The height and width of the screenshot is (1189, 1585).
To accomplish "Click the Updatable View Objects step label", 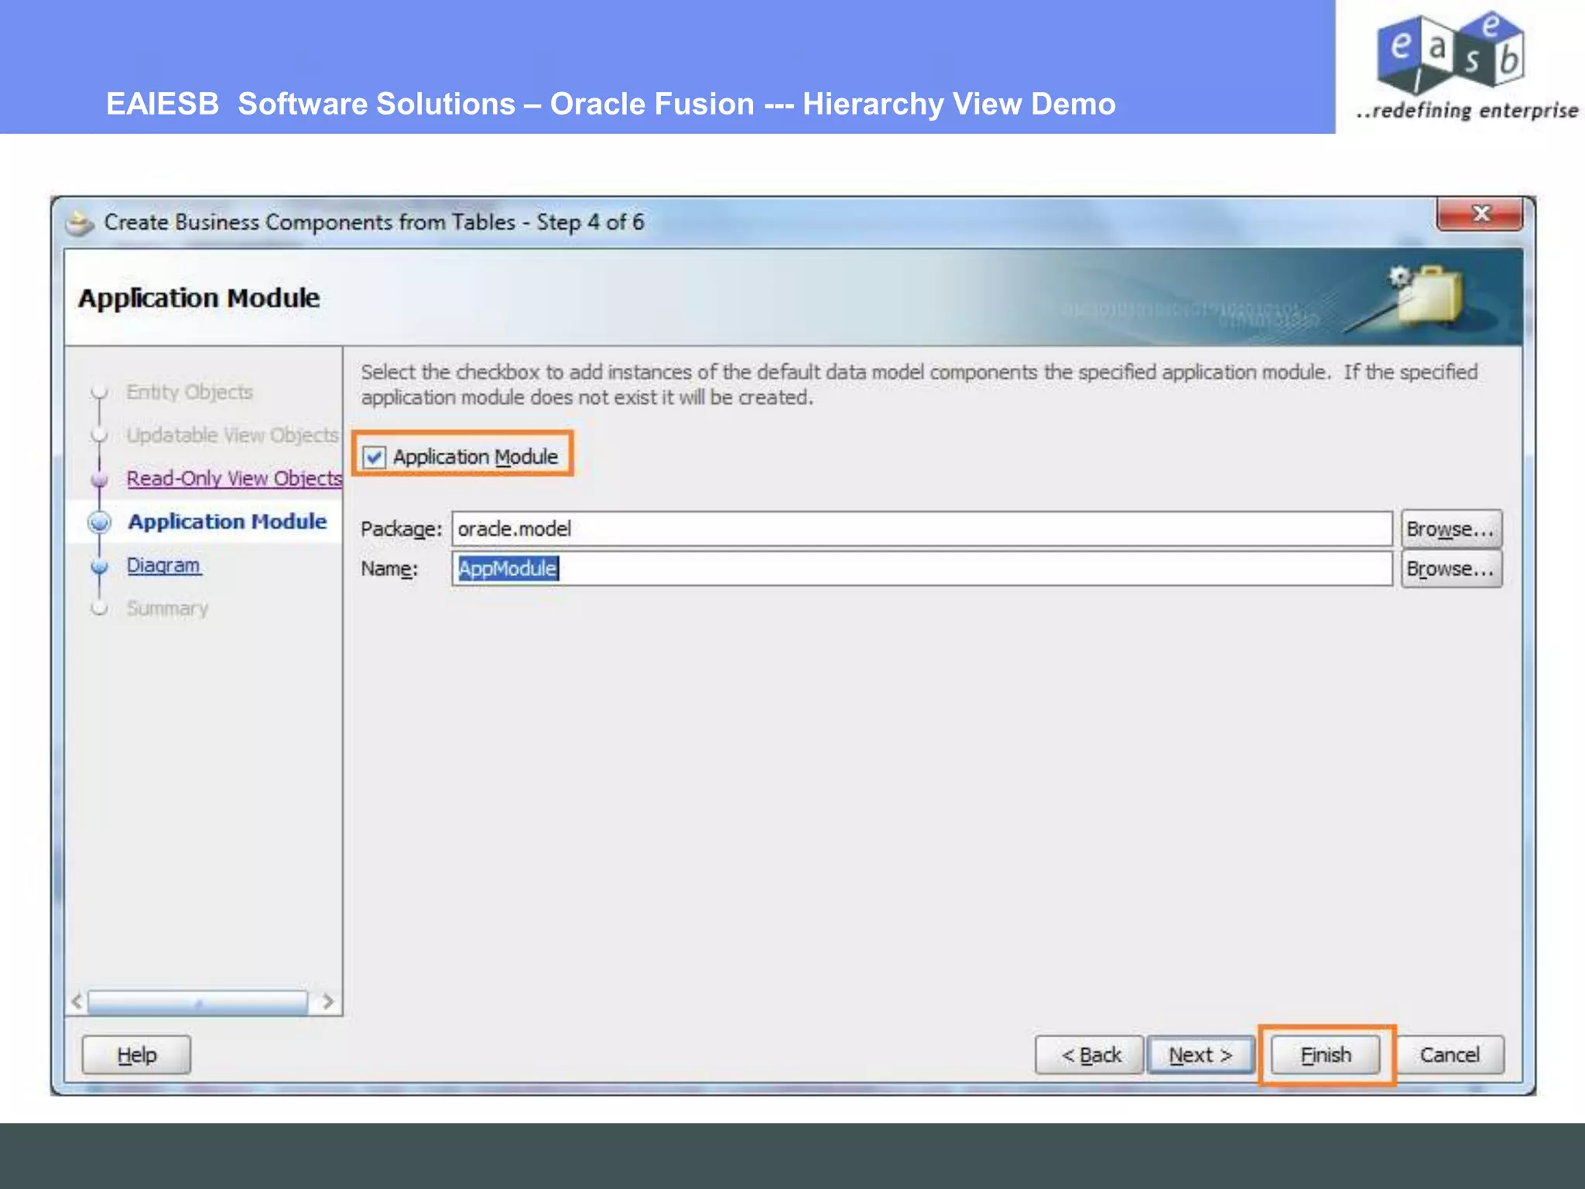I will tap(232, 435).
